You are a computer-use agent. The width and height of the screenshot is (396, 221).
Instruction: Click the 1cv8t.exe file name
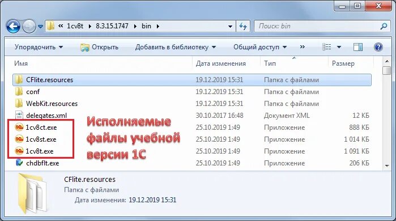coord(40,151)
